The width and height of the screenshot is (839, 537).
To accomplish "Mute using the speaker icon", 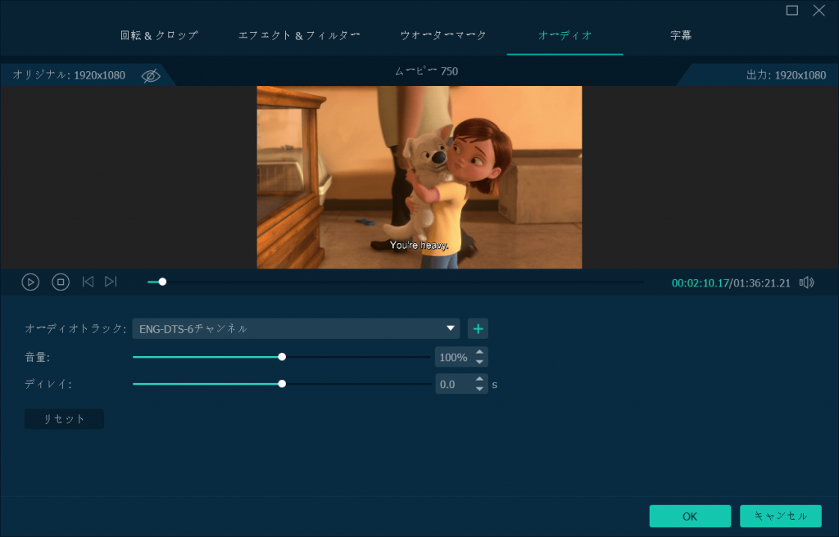I will [x=807, y=282].
